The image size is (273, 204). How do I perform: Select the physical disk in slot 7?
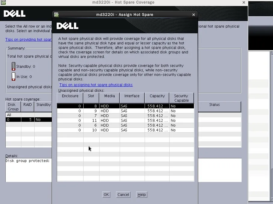[x=125, y=116]
